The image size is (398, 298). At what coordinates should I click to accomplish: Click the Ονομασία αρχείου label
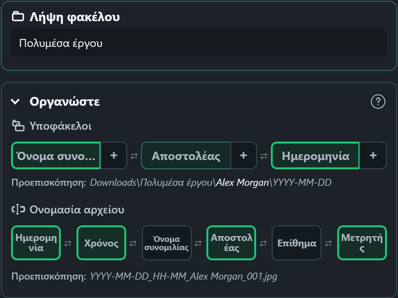click(x=77, y=210)
